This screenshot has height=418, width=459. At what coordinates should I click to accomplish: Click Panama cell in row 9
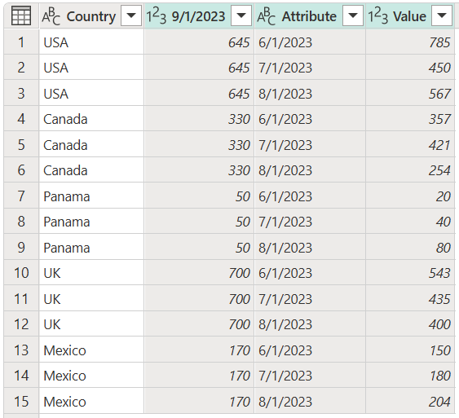click(x=91, y=248)
